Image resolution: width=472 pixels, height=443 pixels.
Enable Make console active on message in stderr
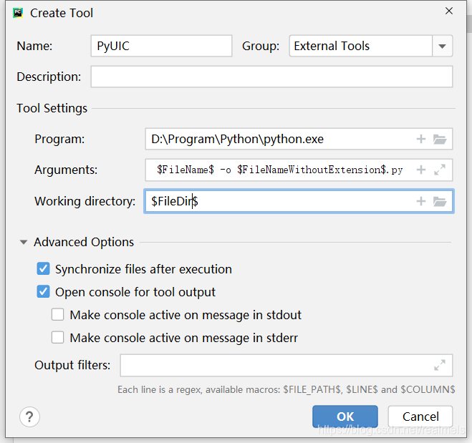(x=57, y=337)
